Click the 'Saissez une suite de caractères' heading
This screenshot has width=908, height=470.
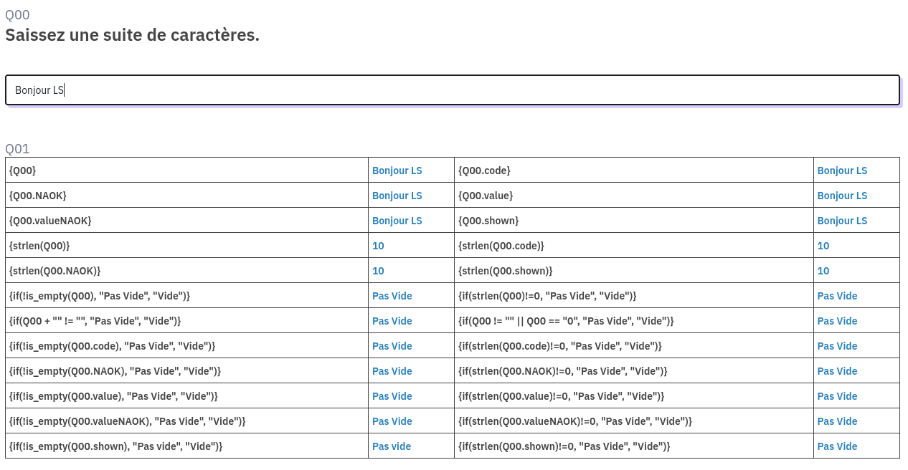click(132, 34)
